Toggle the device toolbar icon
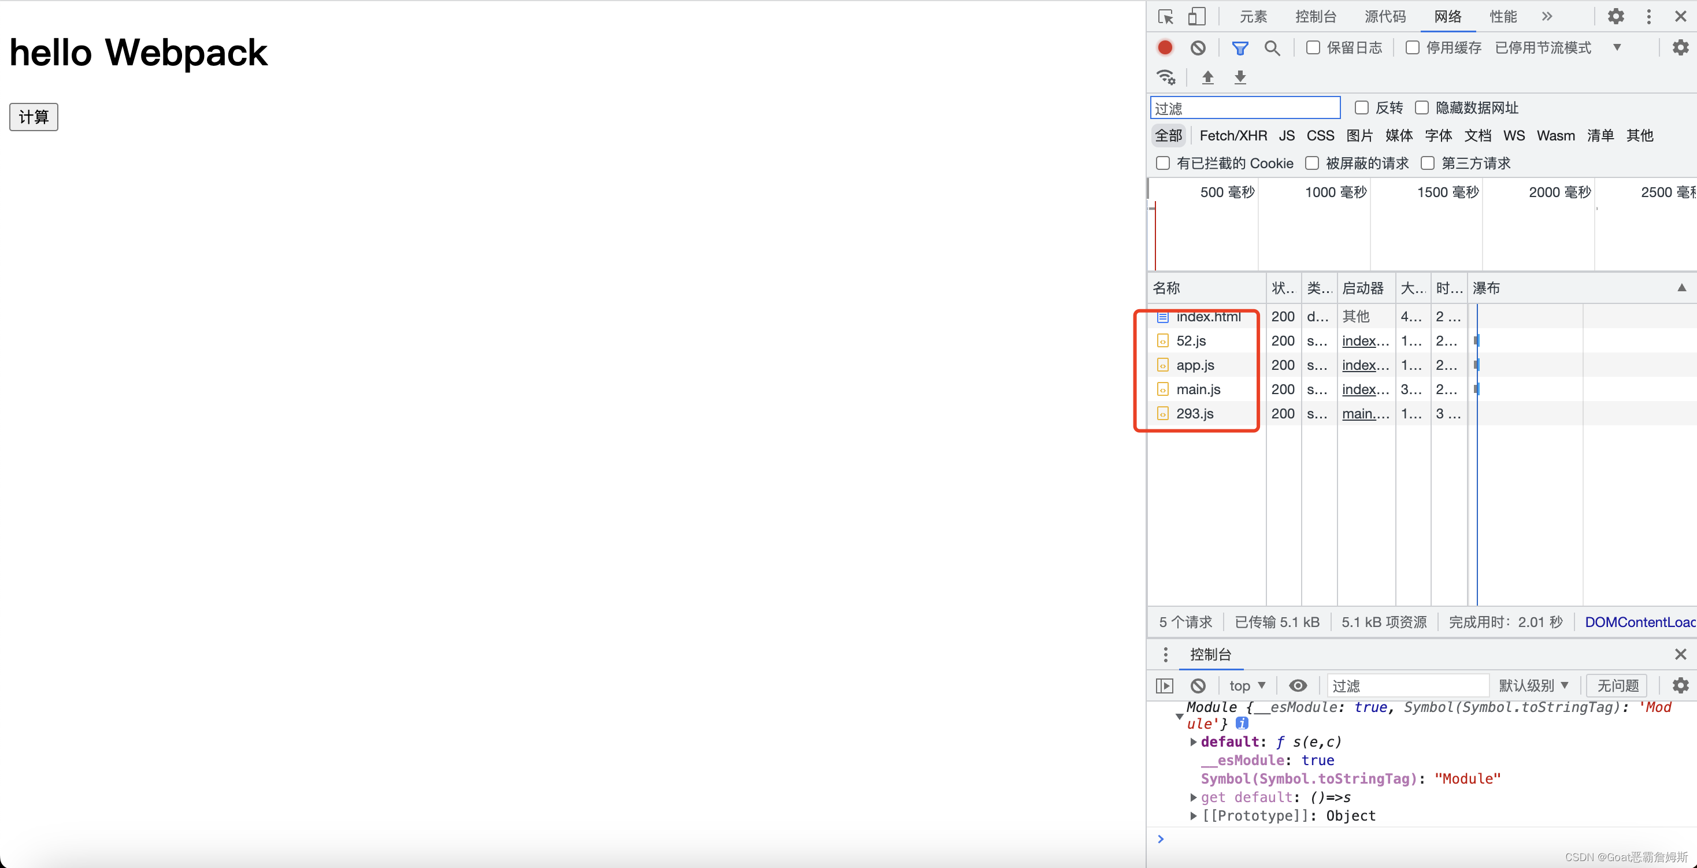 [1196, 16]
